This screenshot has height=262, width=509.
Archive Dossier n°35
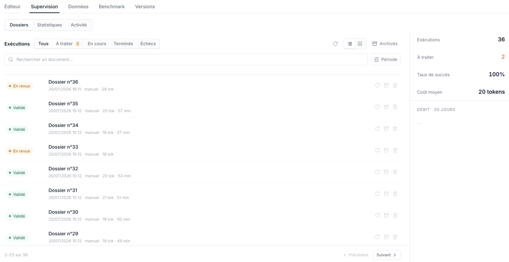tap(386, 107)
